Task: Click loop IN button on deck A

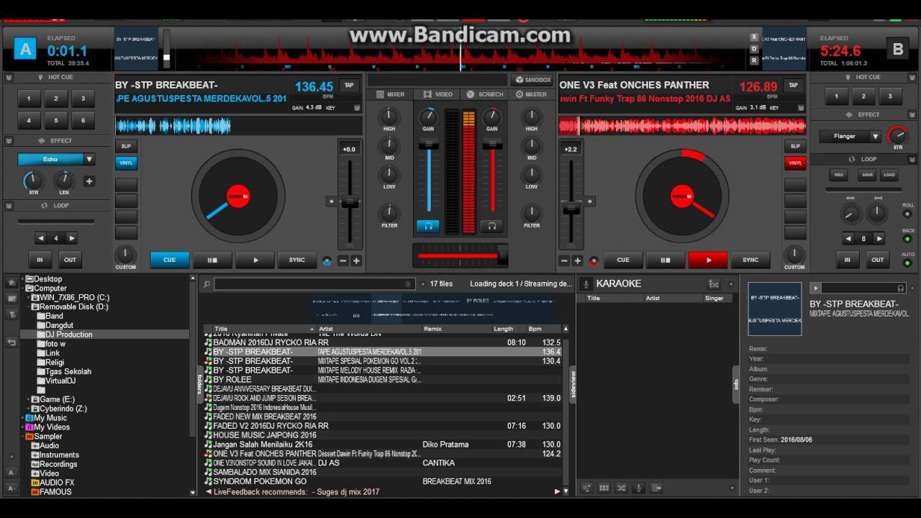Action: (x=40, y=260)
